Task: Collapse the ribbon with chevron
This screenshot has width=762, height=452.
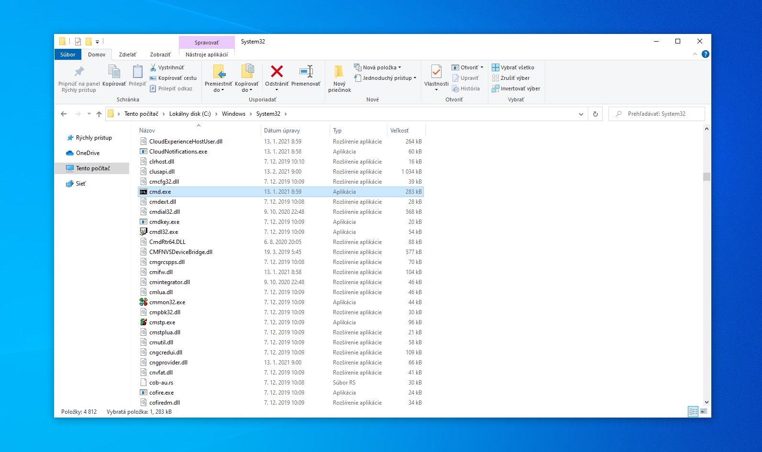Action: click(x=695, y=54)
